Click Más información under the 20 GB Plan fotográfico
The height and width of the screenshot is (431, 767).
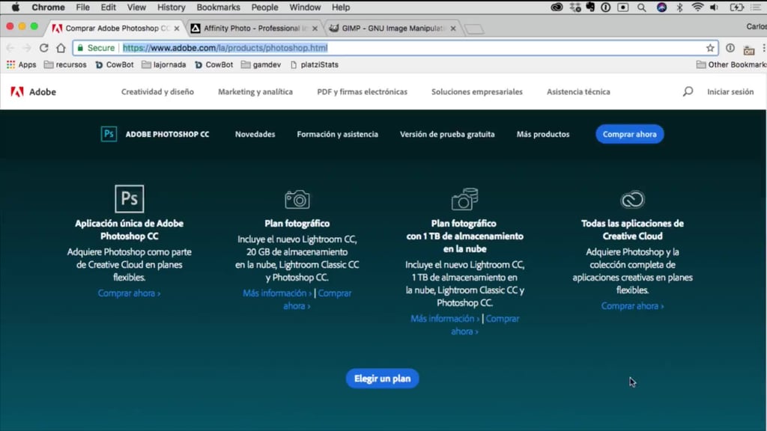(277, 293)
